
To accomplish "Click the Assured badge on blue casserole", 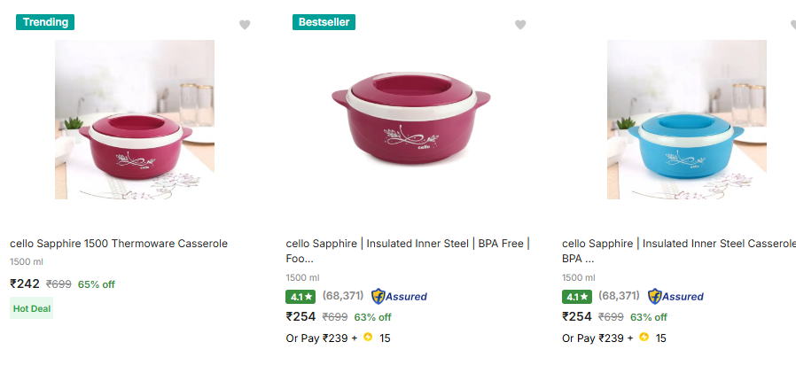I will click(675, 297).
